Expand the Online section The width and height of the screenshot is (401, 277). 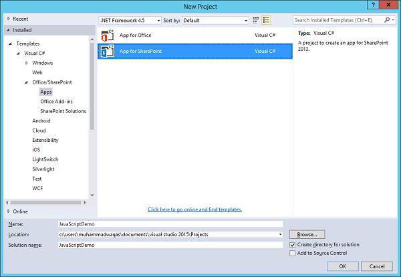pos(9,211)
